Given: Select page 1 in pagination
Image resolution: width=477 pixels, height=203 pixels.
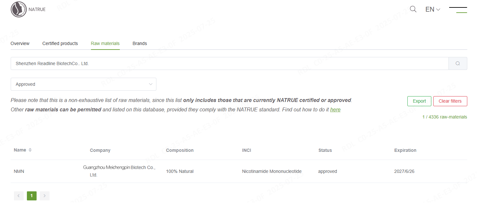Looking at the screenshot, I should click(x=32, y=196).
